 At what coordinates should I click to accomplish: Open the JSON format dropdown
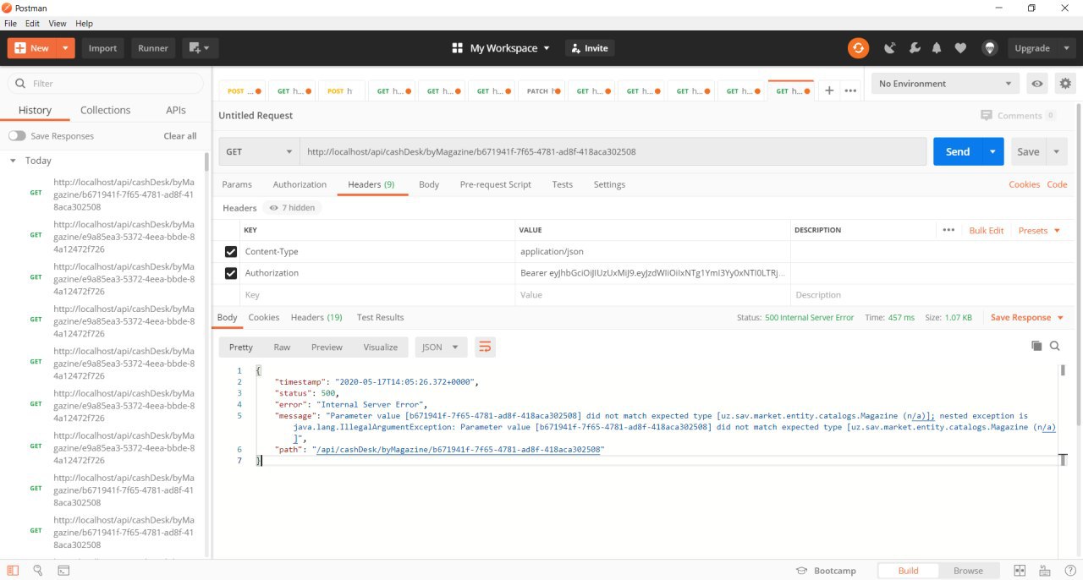coord(441,347)
